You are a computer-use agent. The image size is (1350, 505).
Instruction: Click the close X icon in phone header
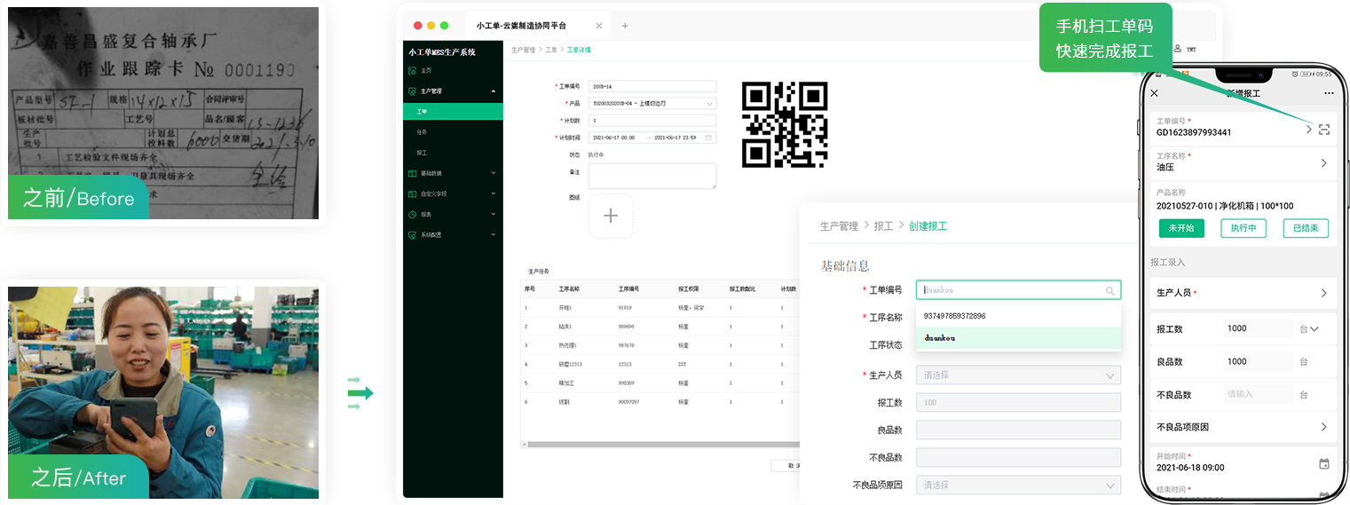(x=1154, y=93)
